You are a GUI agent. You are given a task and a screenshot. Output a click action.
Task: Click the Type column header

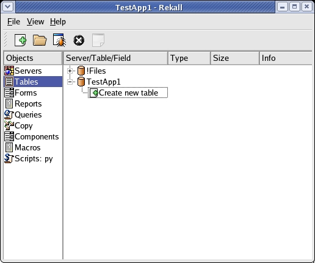[x=189, y=58]
